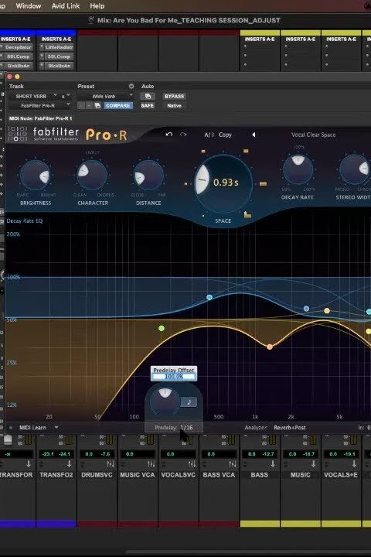Open the Help menu
This screenshot has height=557, width=371.
coord(97,6)
